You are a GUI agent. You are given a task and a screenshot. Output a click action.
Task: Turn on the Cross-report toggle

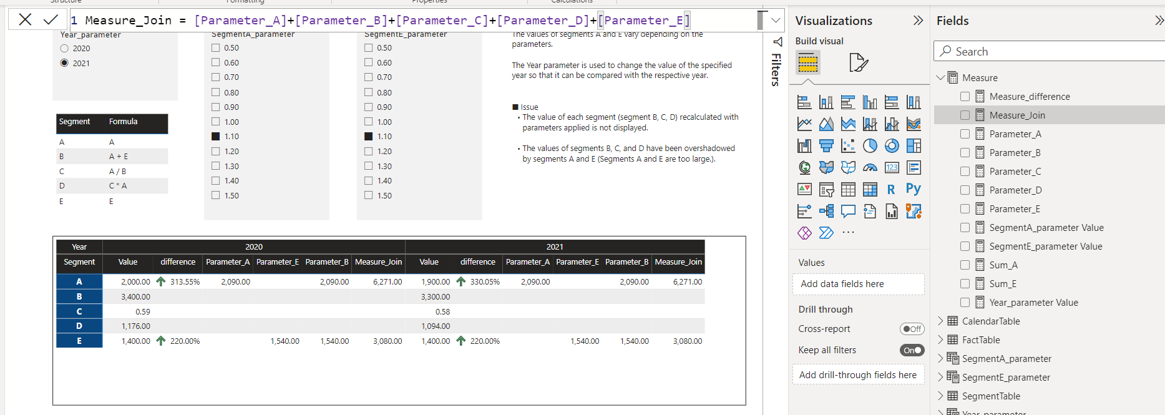[x=912, y=329]
